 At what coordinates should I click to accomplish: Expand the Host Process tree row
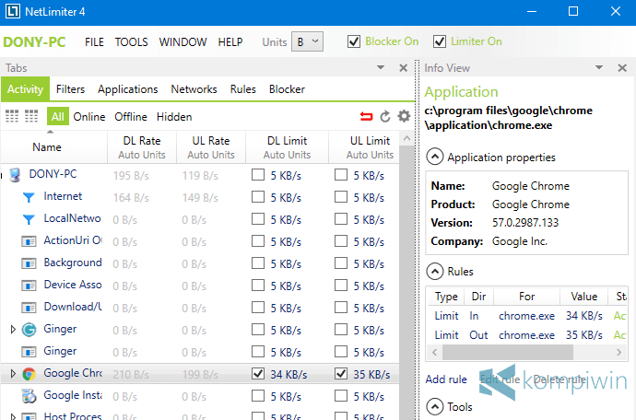13,416
